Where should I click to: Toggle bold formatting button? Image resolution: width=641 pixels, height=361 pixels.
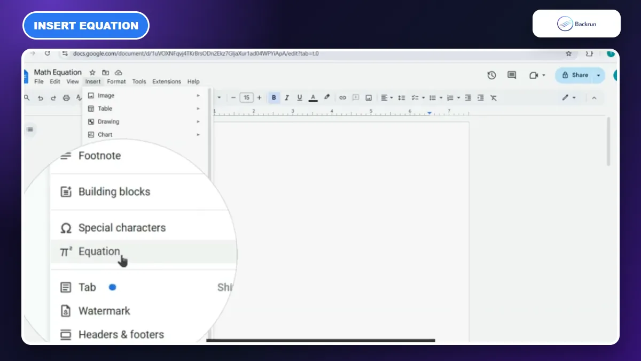274,97
